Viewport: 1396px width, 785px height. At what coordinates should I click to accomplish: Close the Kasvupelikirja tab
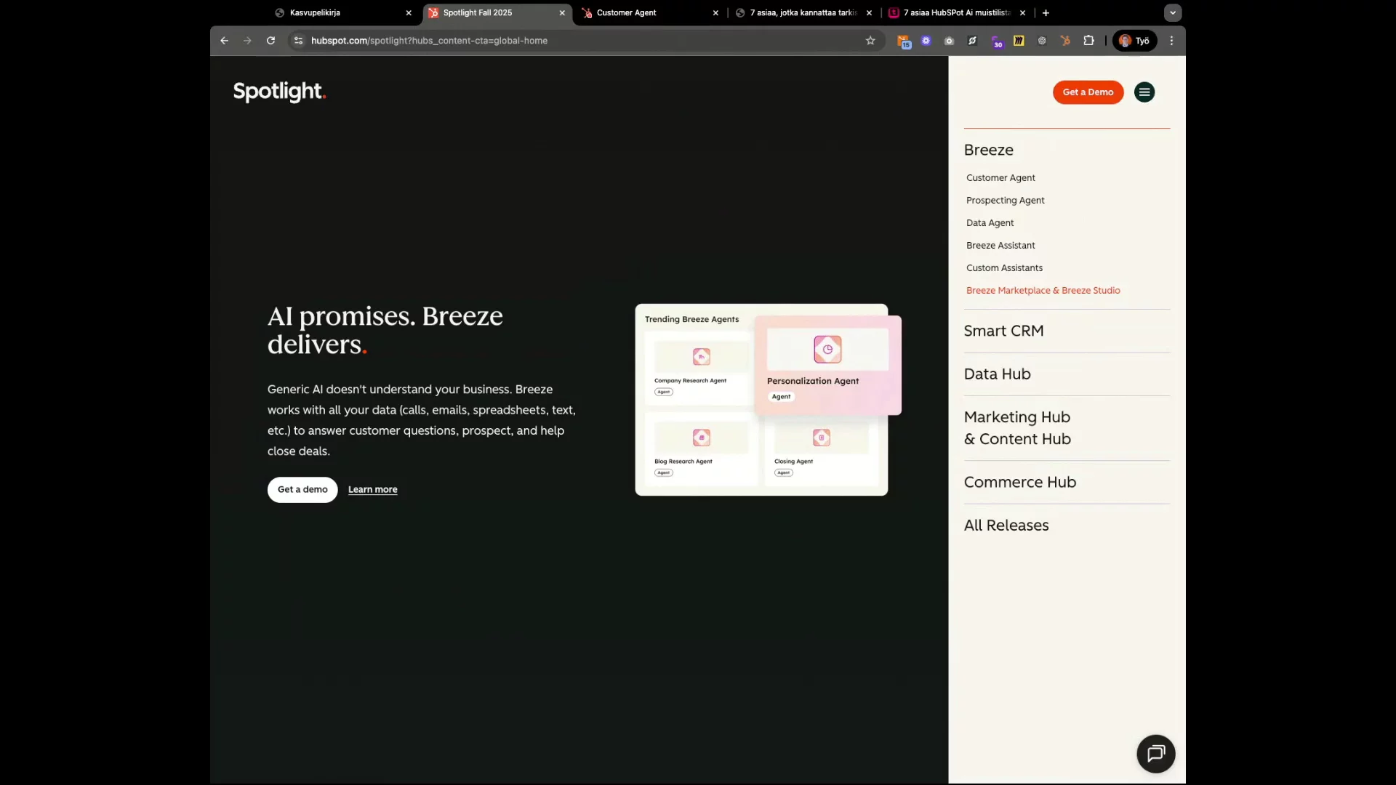click(409, 12)
